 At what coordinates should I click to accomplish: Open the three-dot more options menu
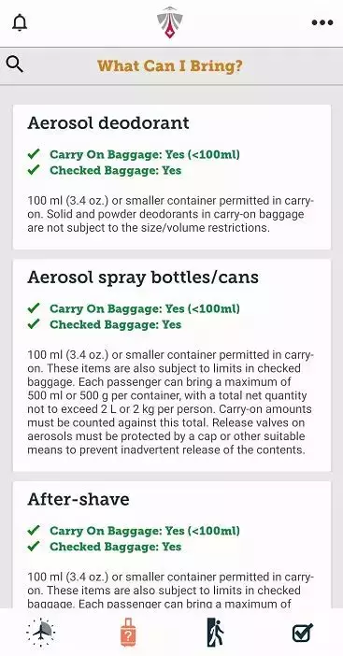[322, 22]
